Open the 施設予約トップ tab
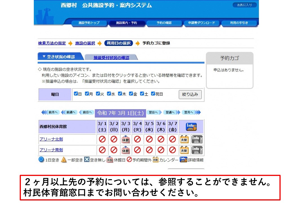Viewport: 293px width, 203px height. [89, 23]
